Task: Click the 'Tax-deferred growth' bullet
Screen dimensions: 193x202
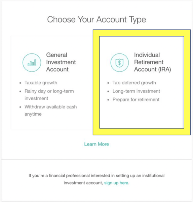Action: pyautogui.click(x=134, y=83)
